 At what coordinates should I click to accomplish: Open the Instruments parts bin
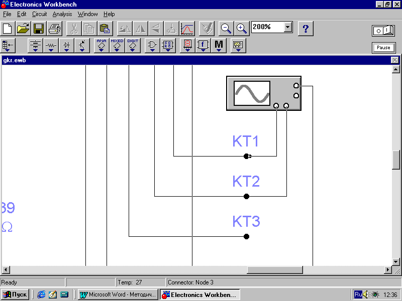point(238,46)
